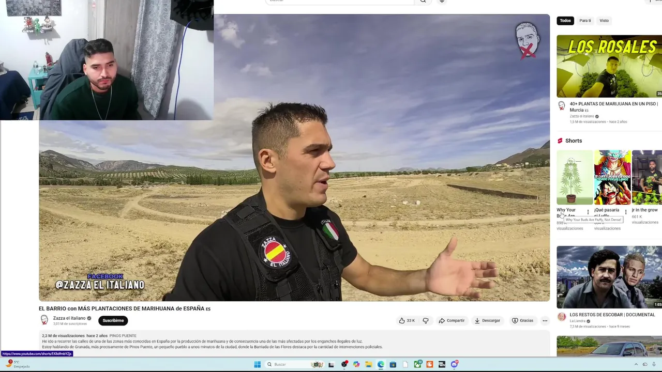Select the Para ti filter chip
Image resolution: width=662 pixels, height=372 pixels.
585,21
